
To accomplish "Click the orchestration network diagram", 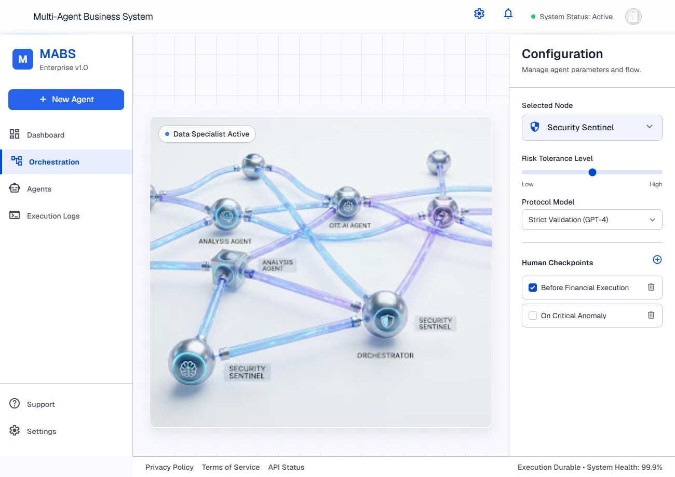I will pyautogui.click(x=321, y=272).
